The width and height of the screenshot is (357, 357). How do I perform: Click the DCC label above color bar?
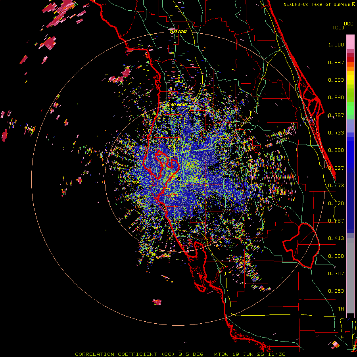pos(348,24)
